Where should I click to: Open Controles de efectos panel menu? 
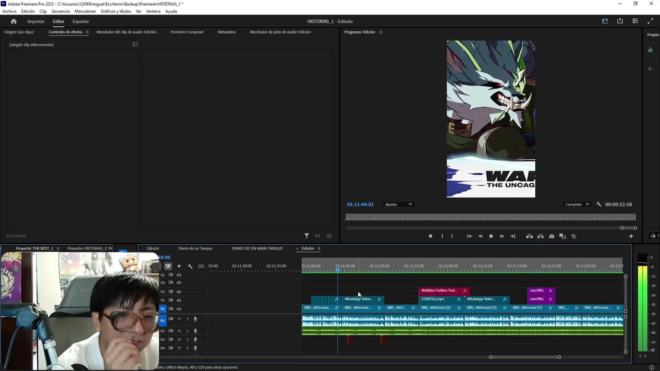pos(87,32)
